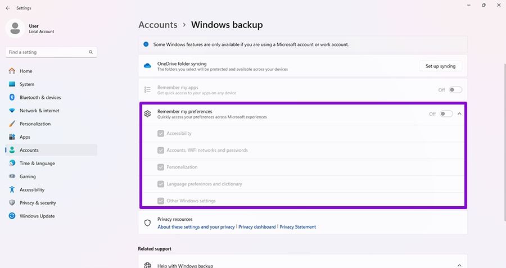Click the Remember my preferences gear icon
Viewport: 506px width, 268px height.
(147, 114)
